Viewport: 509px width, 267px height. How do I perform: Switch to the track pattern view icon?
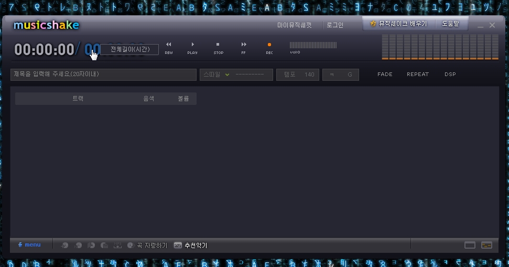486,245
